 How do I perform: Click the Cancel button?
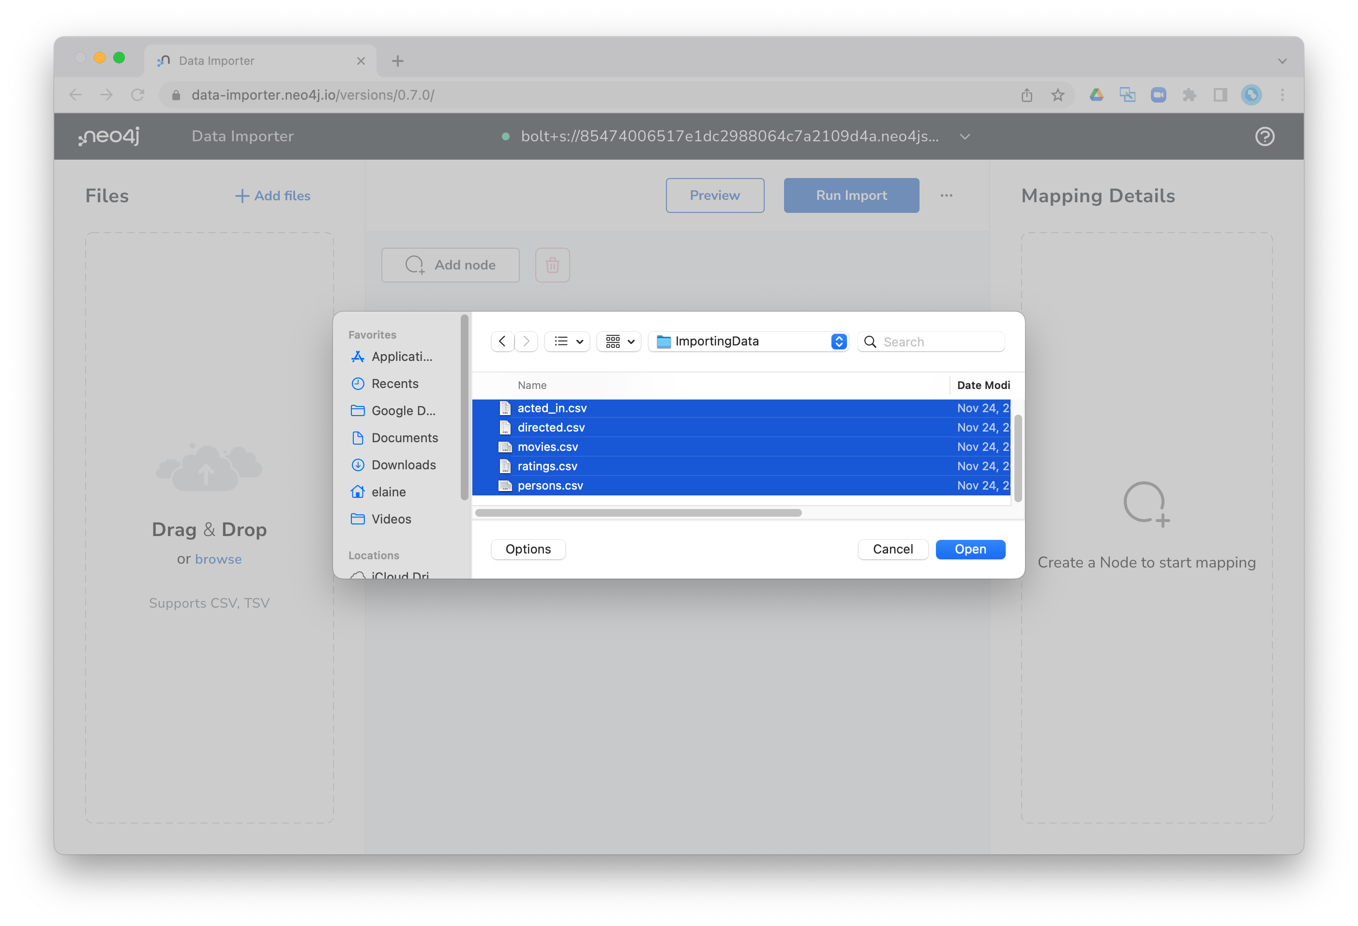[892, 549]
